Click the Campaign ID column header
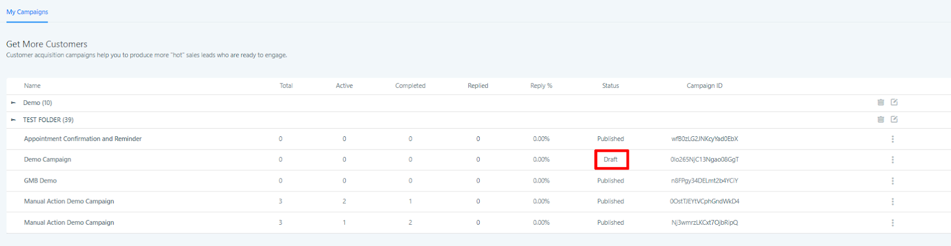This screenshot has width=951, height=246. tap(704, 86)
